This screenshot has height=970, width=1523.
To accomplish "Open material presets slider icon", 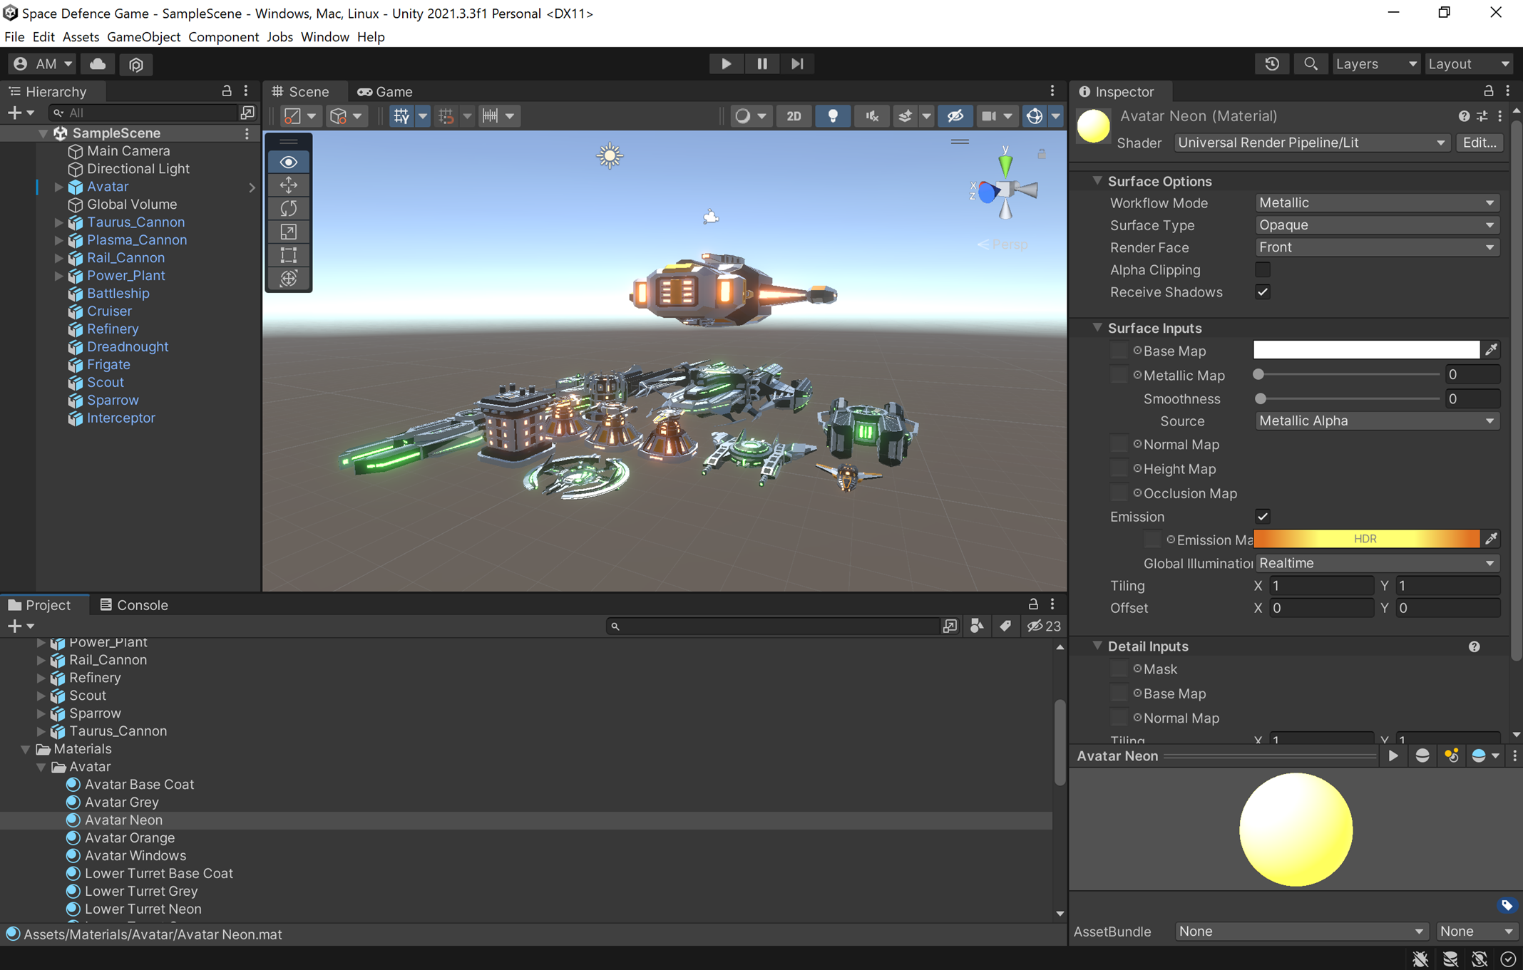I will (x=1482, y=115).
